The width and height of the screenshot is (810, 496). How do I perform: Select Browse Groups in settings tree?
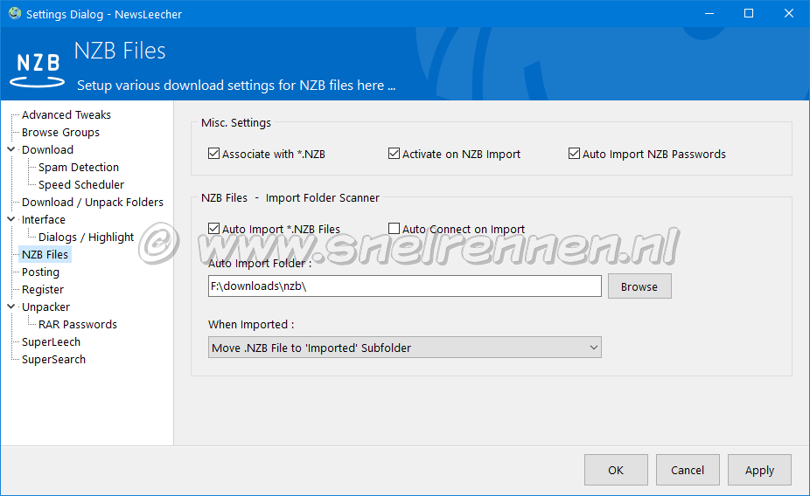click(x=60, y=132)
